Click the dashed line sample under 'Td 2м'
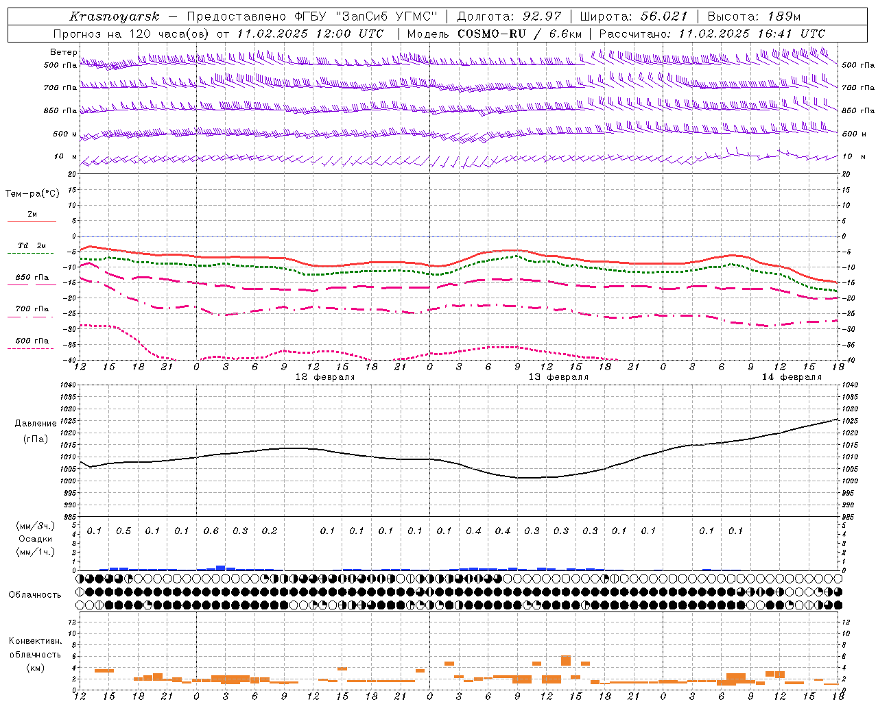This screenshot has height=702, width=878. click(x=31, y=254)
